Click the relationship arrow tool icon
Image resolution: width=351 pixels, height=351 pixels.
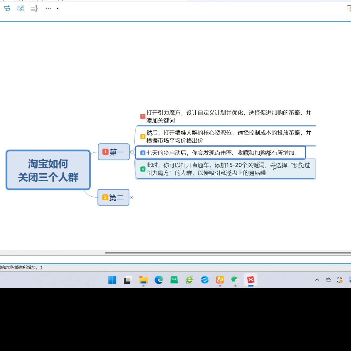point(7,8)
